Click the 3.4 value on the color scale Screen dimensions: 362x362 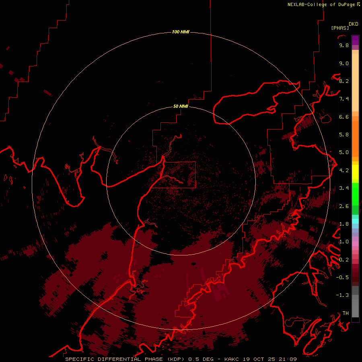pyautogui.click(x=344, y=188)
